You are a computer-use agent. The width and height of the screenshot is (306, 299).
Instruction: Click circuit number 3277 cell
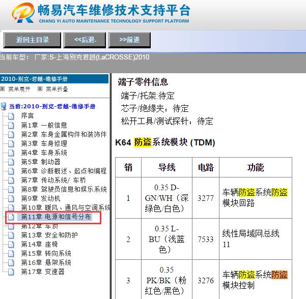tap(206, 198)
